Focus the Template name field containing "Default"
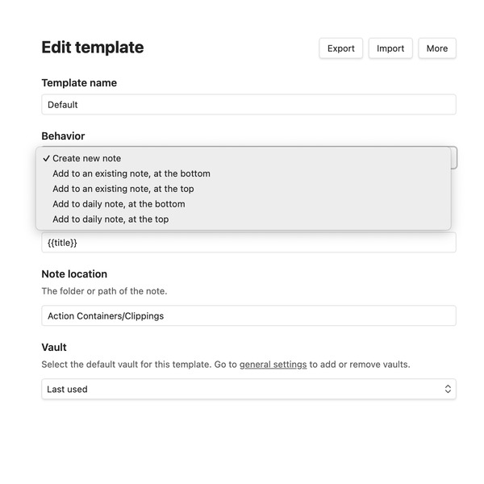This screenshot has height=484, width=484. pyautogui.click(x=248, y=105)
